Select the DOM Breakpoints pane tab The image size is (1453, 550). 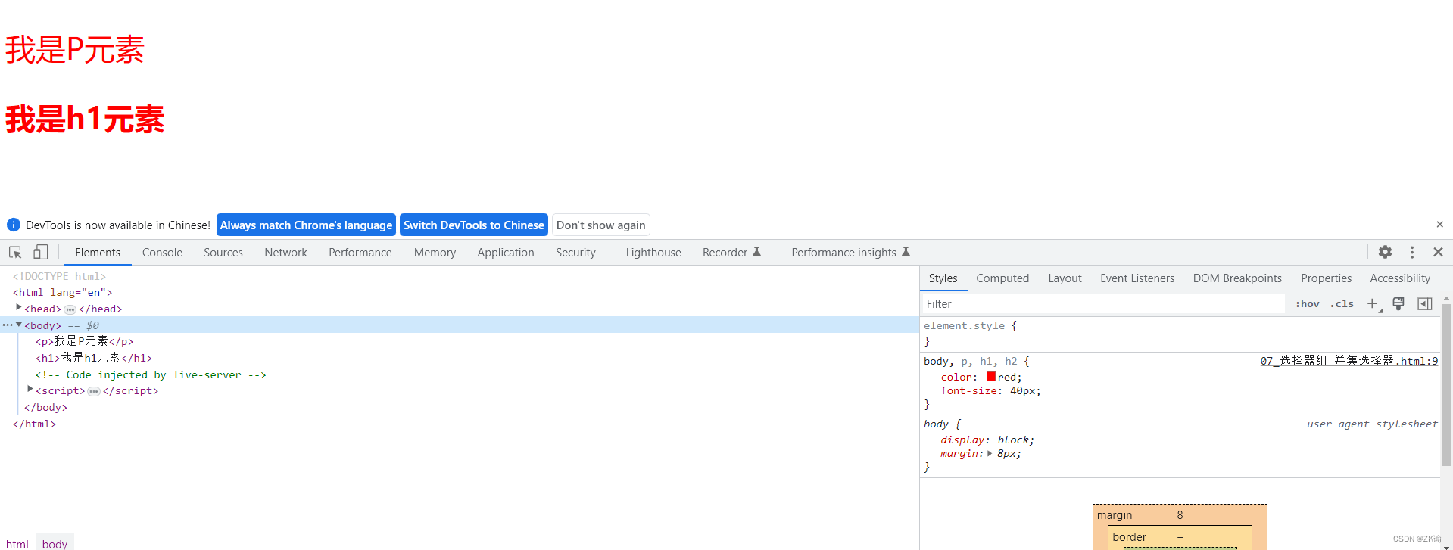(1237, 278)
